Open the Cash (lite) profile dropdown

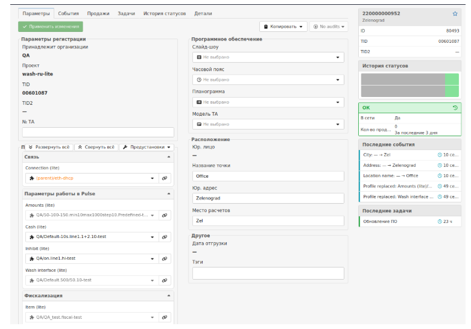click(x=92, y=237)
